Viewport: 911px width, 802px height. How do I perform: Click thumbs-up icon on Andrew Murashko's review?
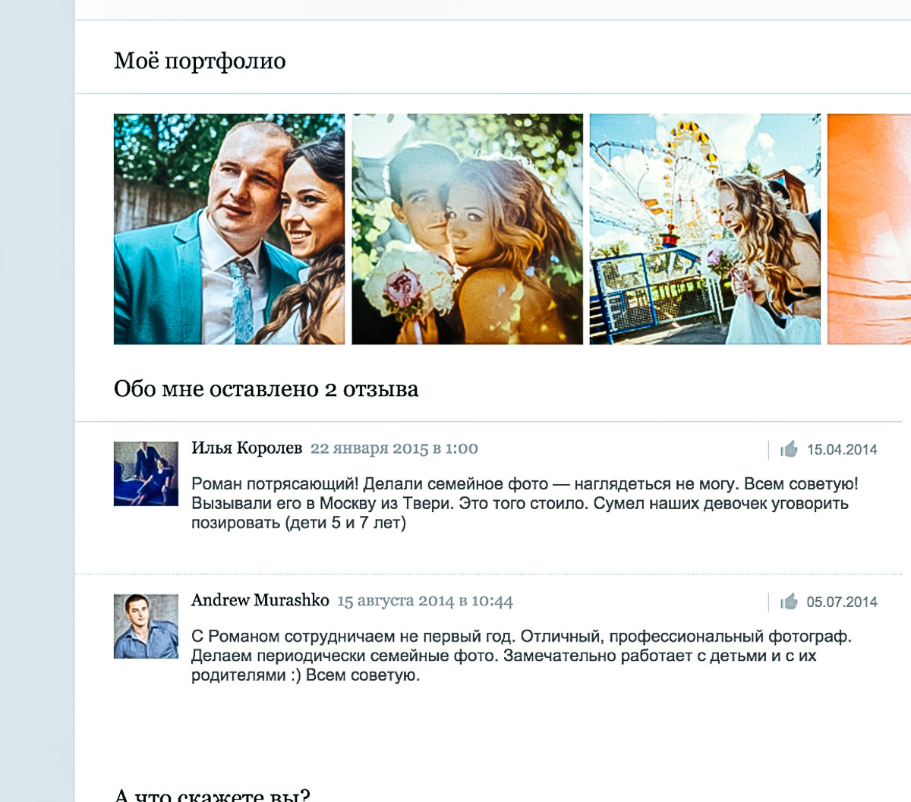(789, 602)
